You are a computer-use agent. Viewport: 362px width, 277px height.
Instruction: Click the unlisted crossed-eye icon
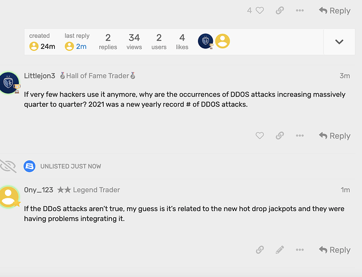point(8,166)
